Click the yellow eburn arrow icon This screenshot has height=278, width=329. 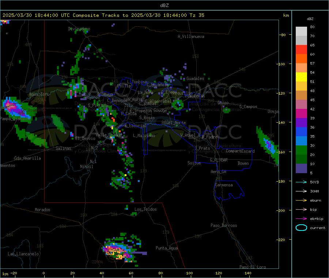(301, 201)
